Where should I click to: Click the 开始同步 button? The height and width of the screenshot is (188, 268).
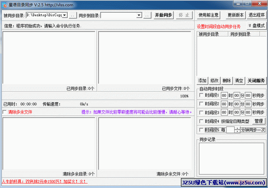(x=164, y=15)
